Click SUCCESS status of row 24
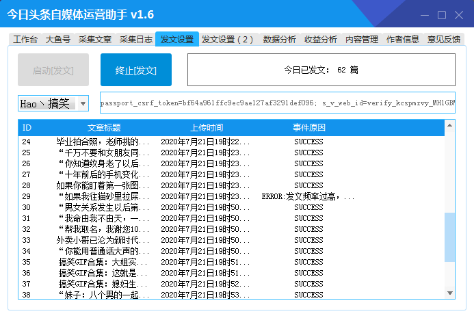The width and height of the screenshot is (474, 318). coord(308,142)
